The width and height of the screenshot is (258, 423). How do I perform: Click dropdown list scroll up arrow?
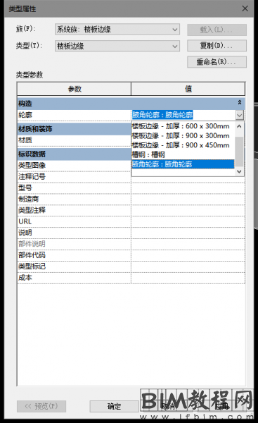(239, 126)
